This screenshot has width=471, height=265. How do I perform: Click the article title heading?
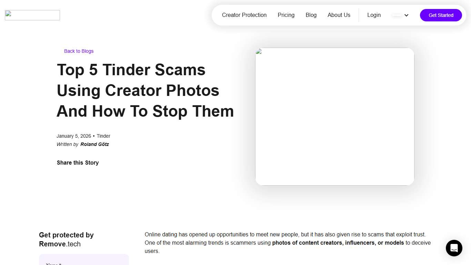pyautogui.click(x=145, y=90)
